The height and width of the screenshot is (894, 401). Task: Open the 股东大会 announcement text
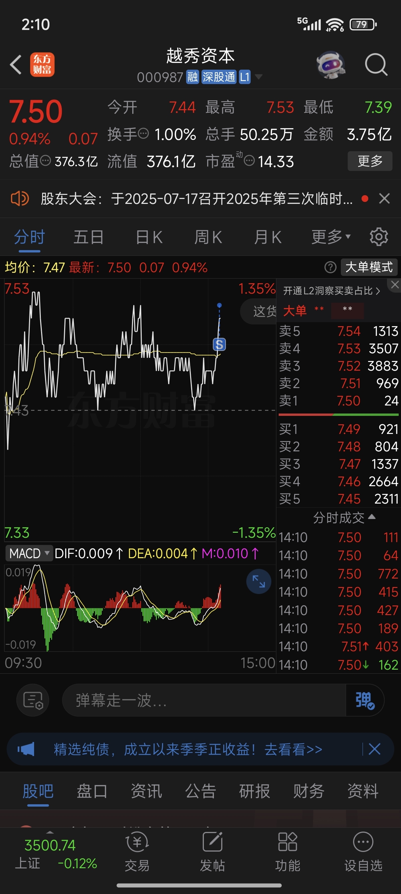click(197, 199)
